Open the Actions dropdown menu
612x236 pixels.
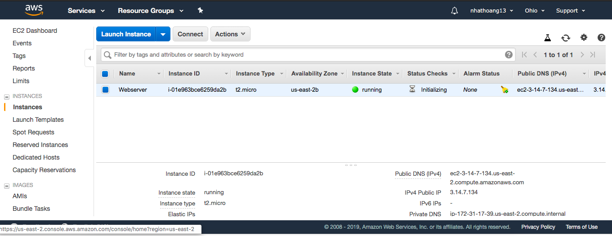230,34
